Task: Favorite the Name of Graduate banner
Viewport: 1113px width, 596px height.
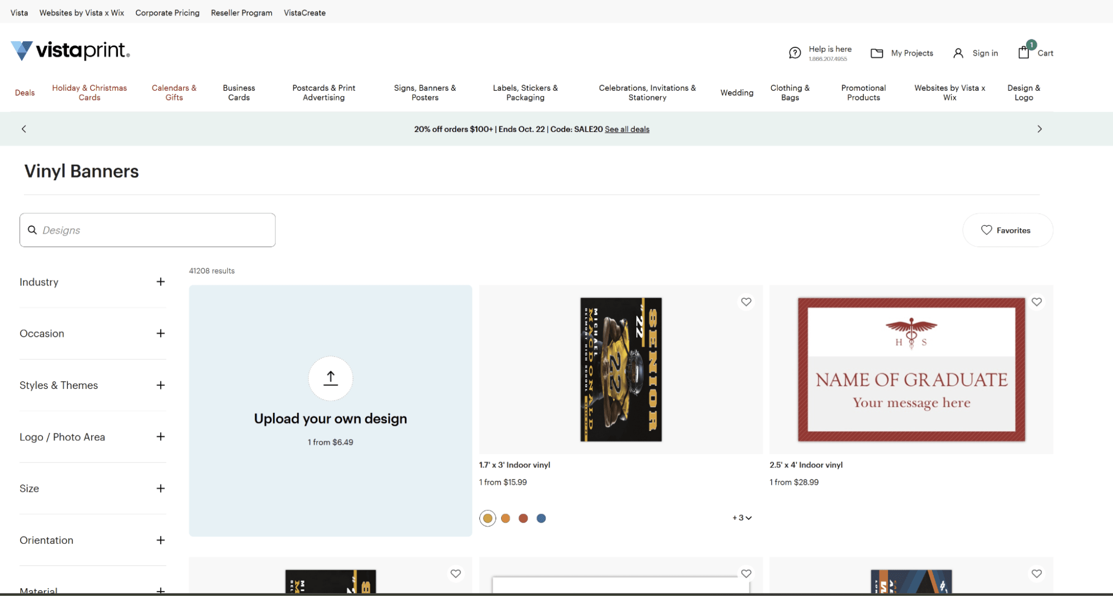Action: tap(1036, 302)
